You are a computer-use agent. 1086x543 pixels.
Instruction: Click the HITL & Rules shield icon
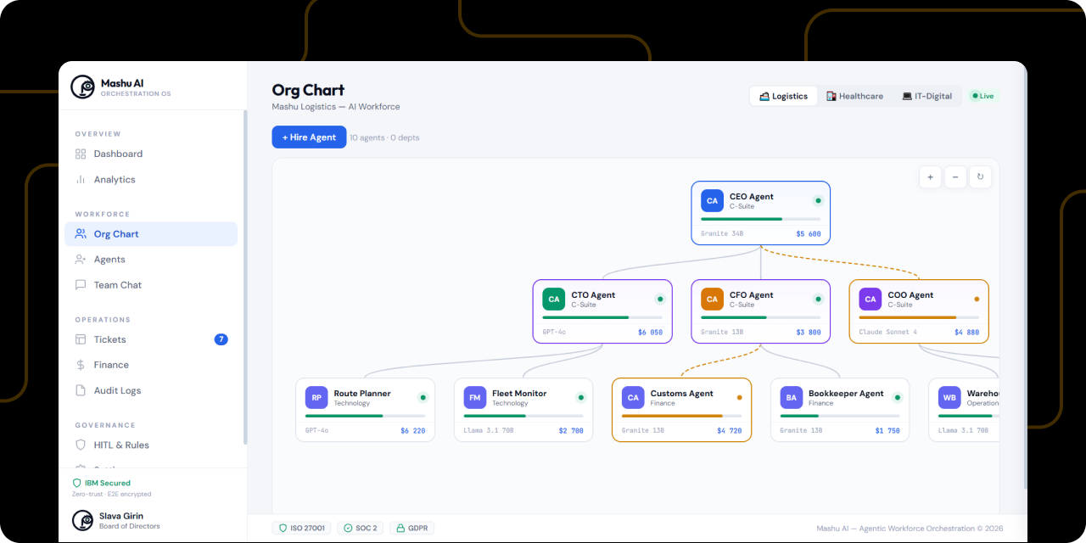(x=80, y=445)
